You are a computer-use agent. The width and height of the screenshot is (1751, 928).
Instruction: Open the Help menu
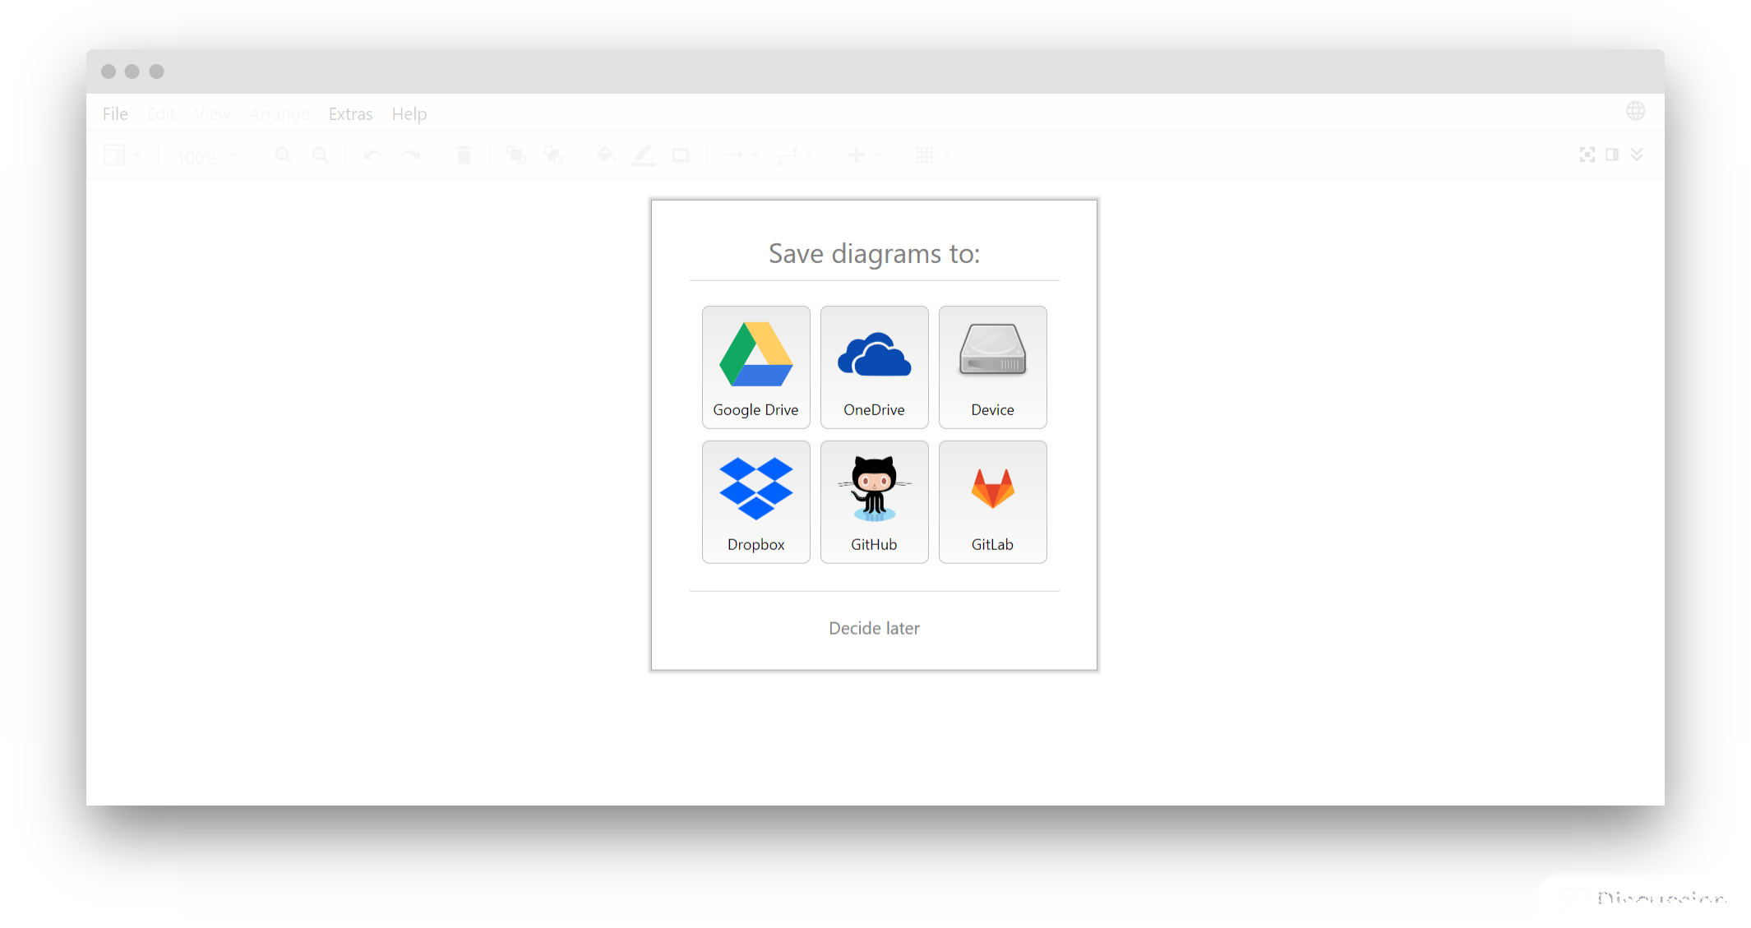409,113
